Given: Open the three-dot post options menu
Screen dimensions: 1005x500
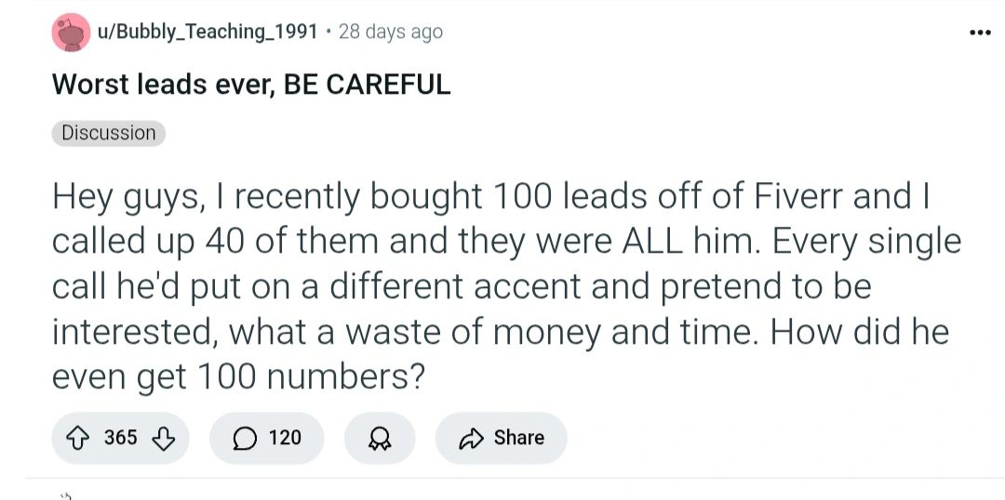Looking at the screenshot, I should coord(980,32).
